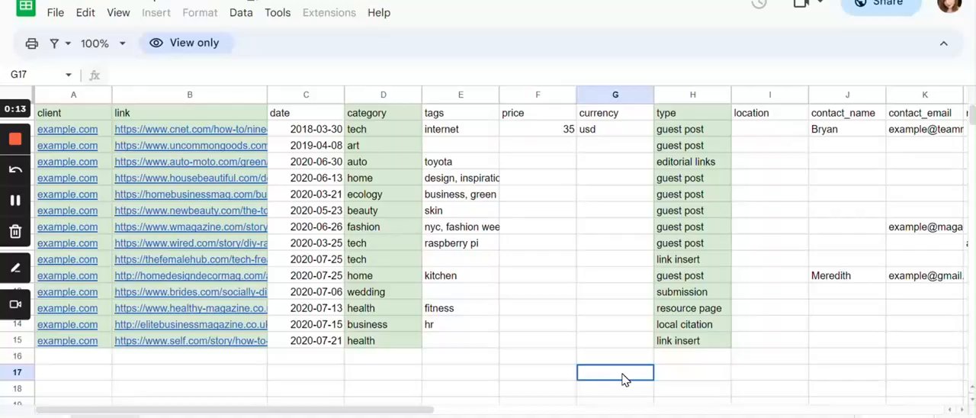Select the pen drawing tool
Image resolution: width=976 pixels, height=418 pixels.
tap(15, 268)
